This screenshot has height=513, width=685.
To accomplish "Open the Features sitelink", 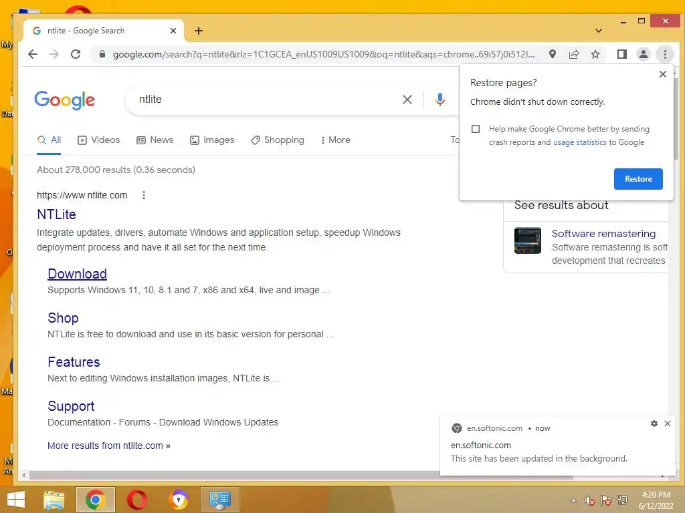I will tap(74, 362).
